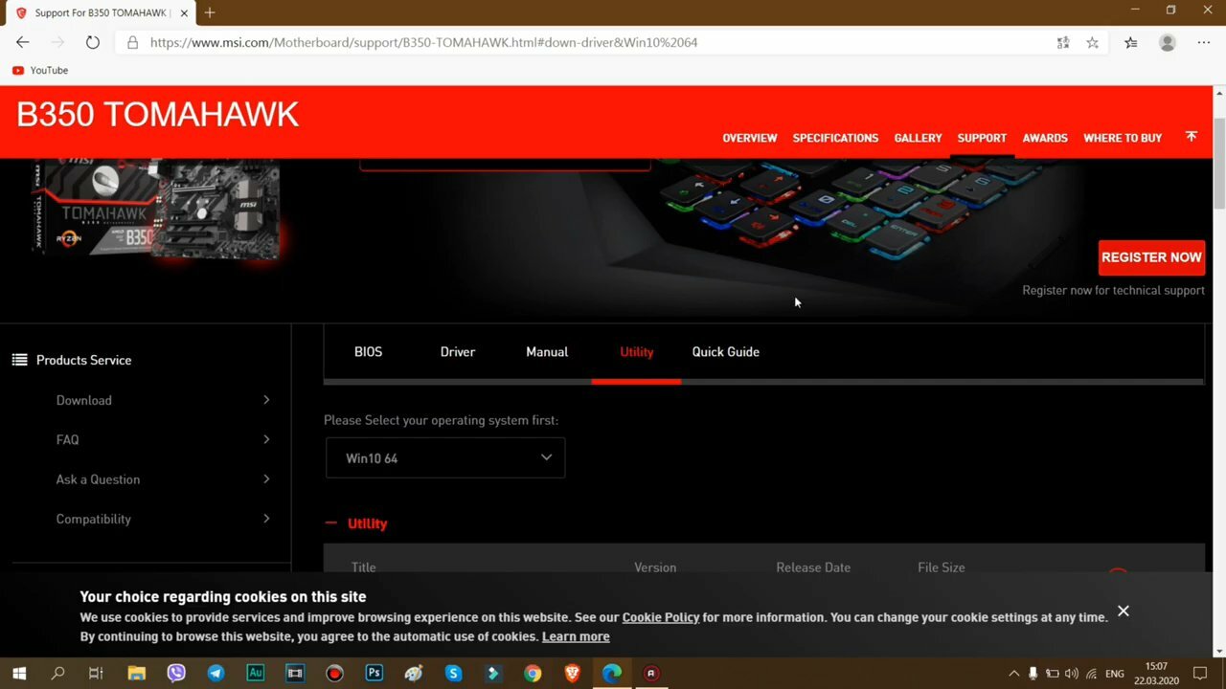Reload the current page

tap(92, 42)
